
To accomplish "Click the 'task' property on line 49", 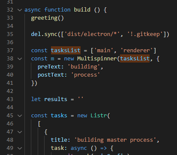I will (57, 148).
